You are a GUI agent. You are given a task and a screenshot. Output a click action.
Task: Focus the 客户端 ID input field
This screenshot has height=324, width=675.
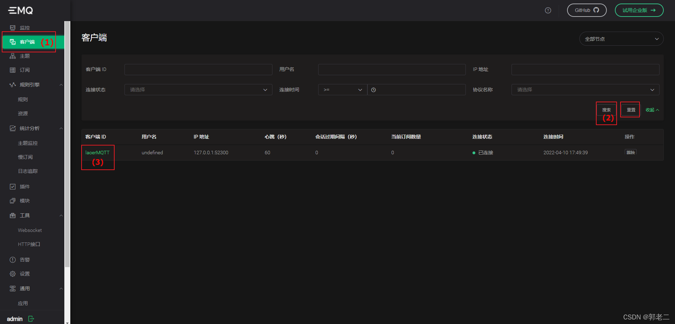click(198, 69)
